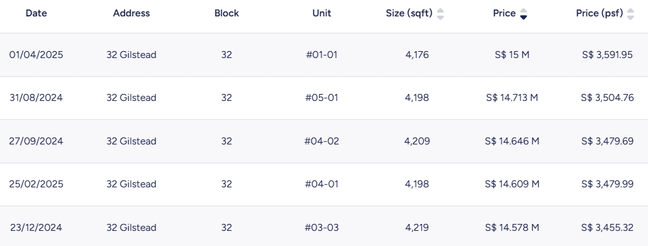Sort by Size (sqft) using arrows icon
648x246 pixels.
[441, 14]
